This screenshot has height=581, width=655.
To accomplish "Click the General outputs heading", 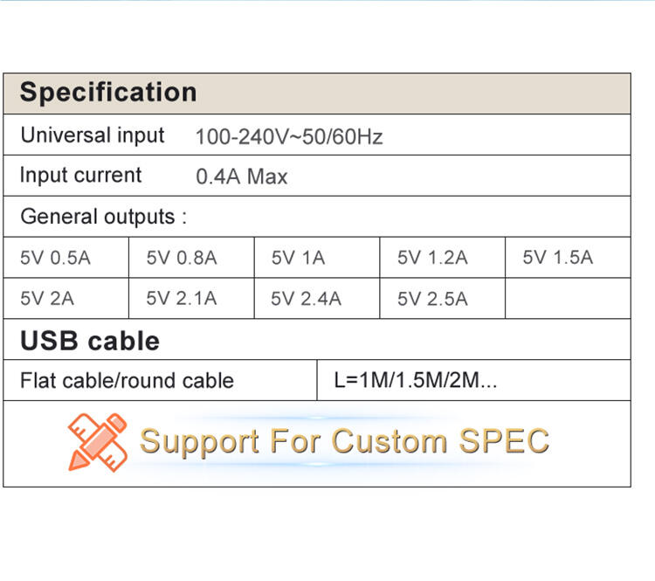I will coord(104,217).
